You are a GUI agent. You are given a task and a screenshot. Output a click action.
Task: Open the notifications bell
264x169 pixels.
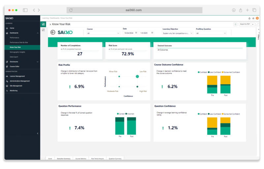tap(249, 18)
